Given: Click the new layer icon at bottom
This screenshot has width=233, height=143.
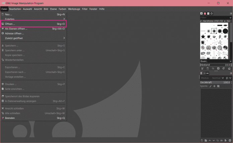Looking at the screenshot, I should click(x=202, y=140).
